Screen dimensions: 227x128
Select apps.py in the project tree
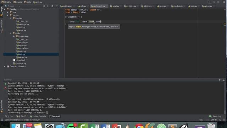pos(21,45)
